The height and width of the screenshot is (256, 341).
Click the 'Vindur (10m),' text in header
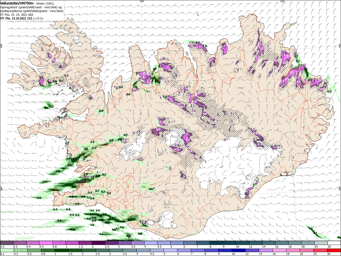click(45, 3)
